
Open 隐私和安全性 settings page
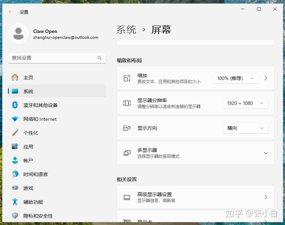point(57,216)
